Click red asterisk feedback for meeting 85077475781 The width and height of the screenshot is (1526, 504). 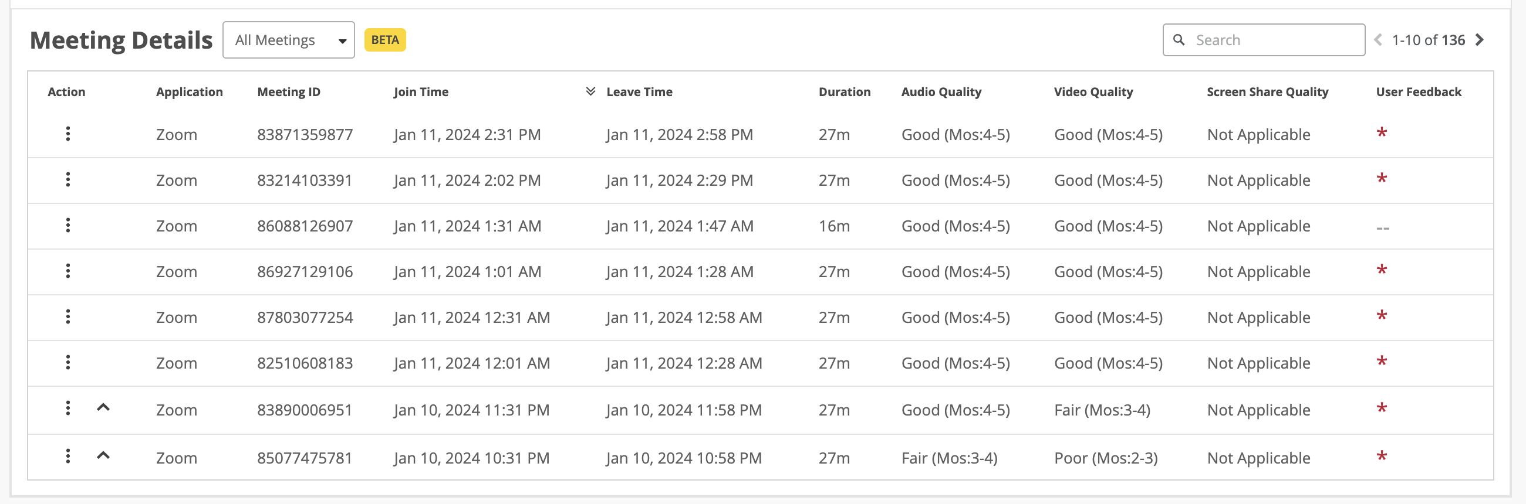coord(1382,457)
